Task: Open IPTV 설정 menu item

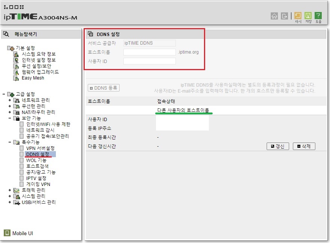Action: click(36, 178)
